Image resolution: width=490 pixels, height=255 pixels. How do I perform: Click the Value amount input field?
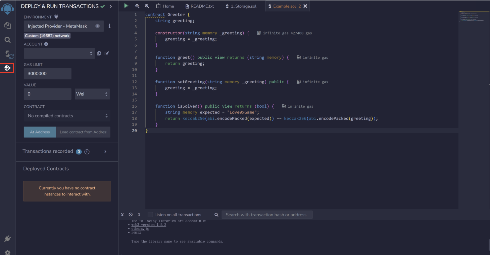pos(48,94)
